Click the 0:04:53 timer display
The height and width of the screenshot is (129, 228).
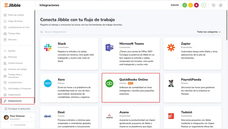point(175,5)
